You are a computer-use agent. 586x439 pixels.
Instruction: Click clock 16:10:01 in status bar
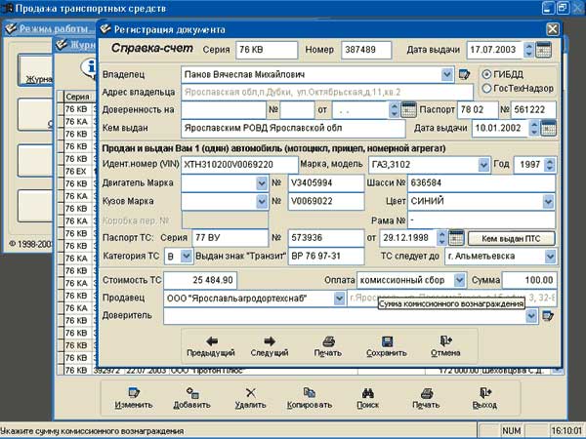pyautogui.click(x=566, y=431)
